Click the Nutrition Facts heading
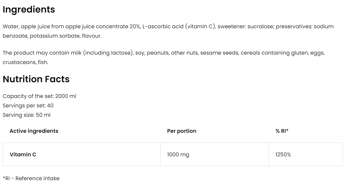Screen dimensions: 346x183 click(36, 79)
